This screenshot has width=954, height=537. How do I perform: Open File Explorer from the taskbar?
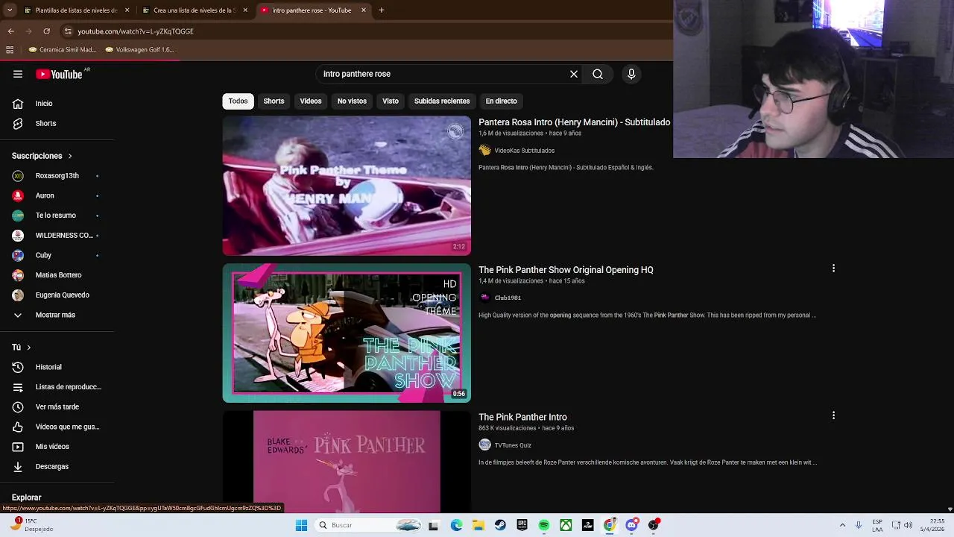coord(478,525)
